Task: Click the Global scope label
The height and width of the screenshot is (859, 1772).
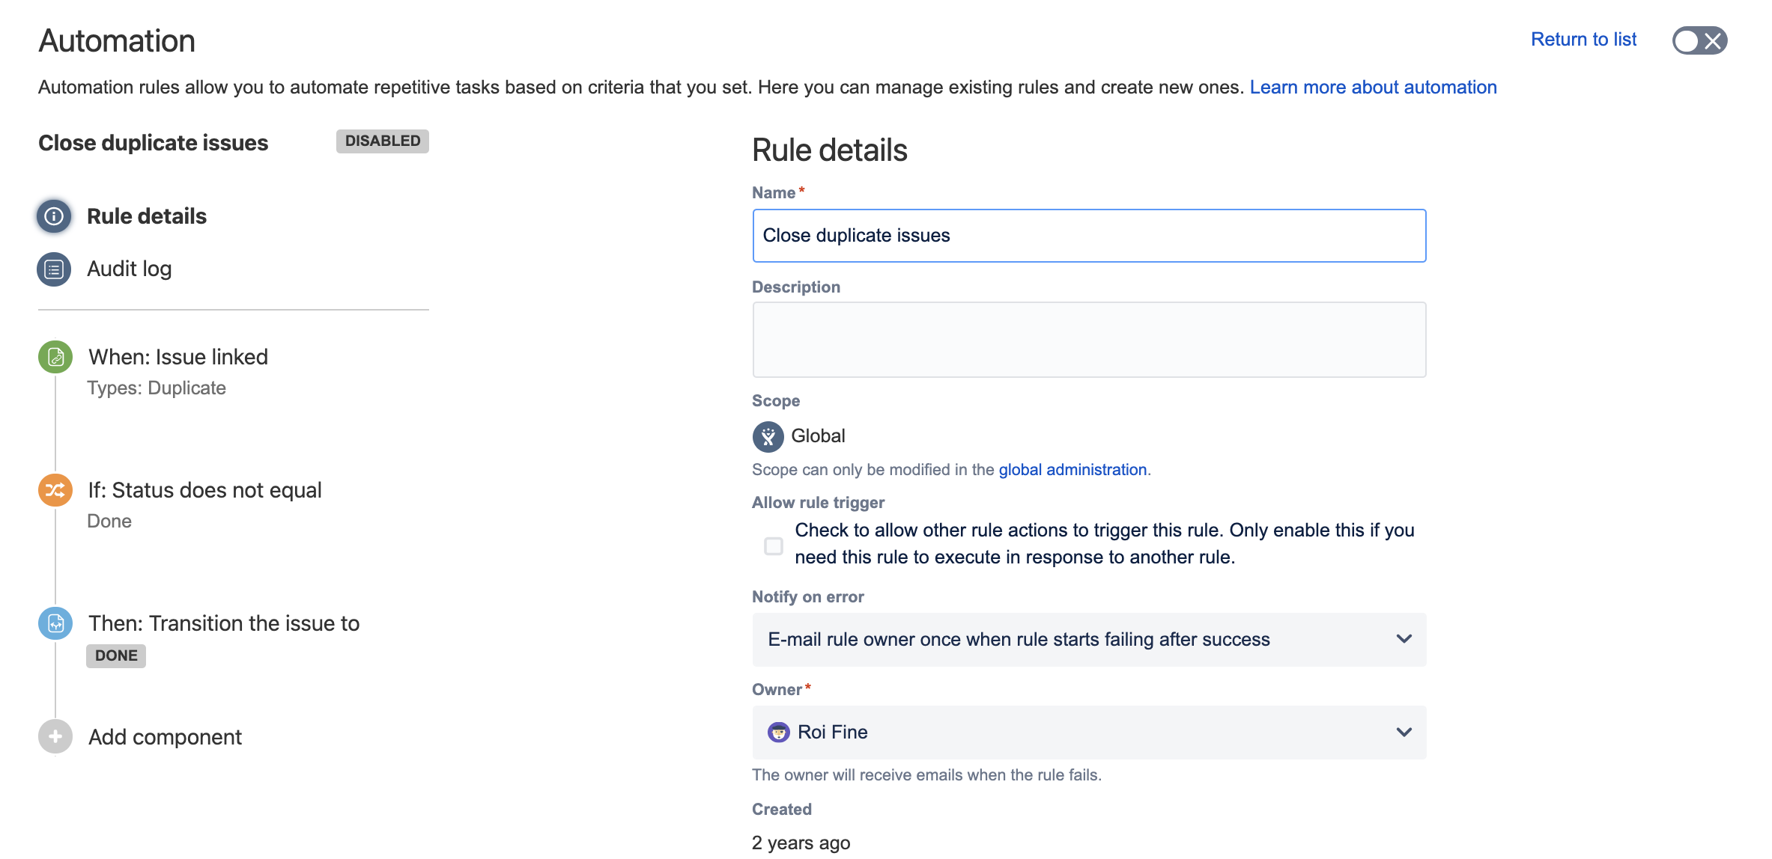Action: pyautogui.click(x=818, y=436)
